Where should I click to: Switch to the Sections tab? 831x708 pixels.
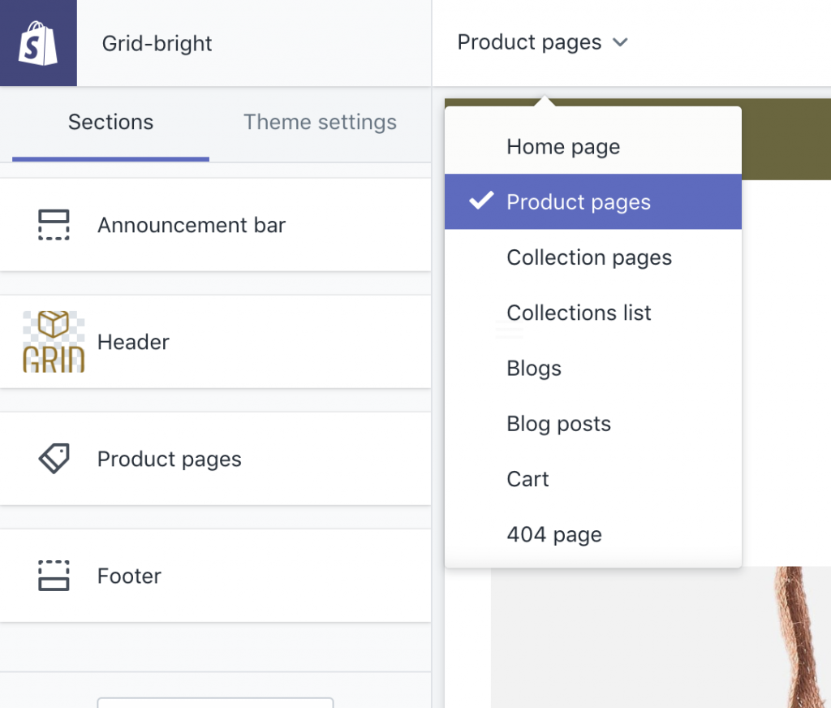(110, 123)
